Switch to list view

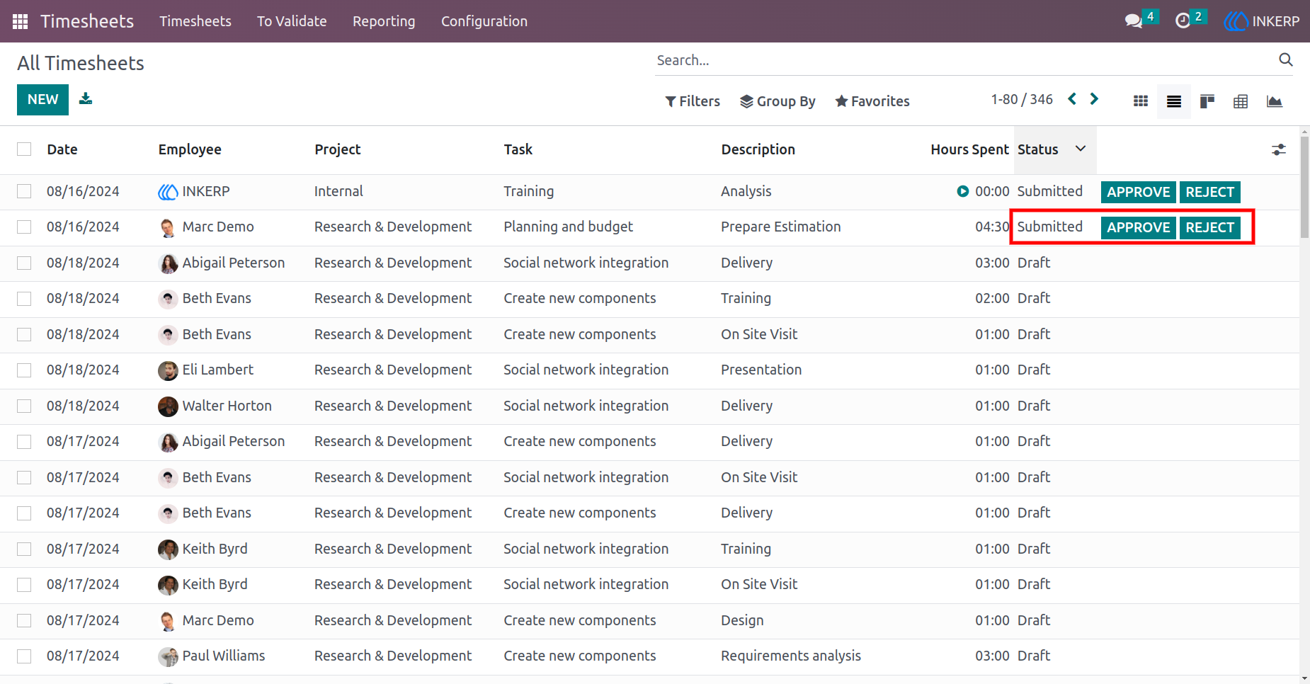[x=1174, y=101]
